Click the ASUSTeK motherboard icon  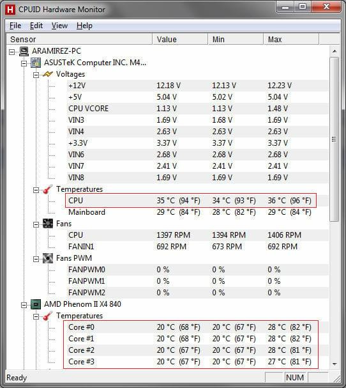click(36, 63)
